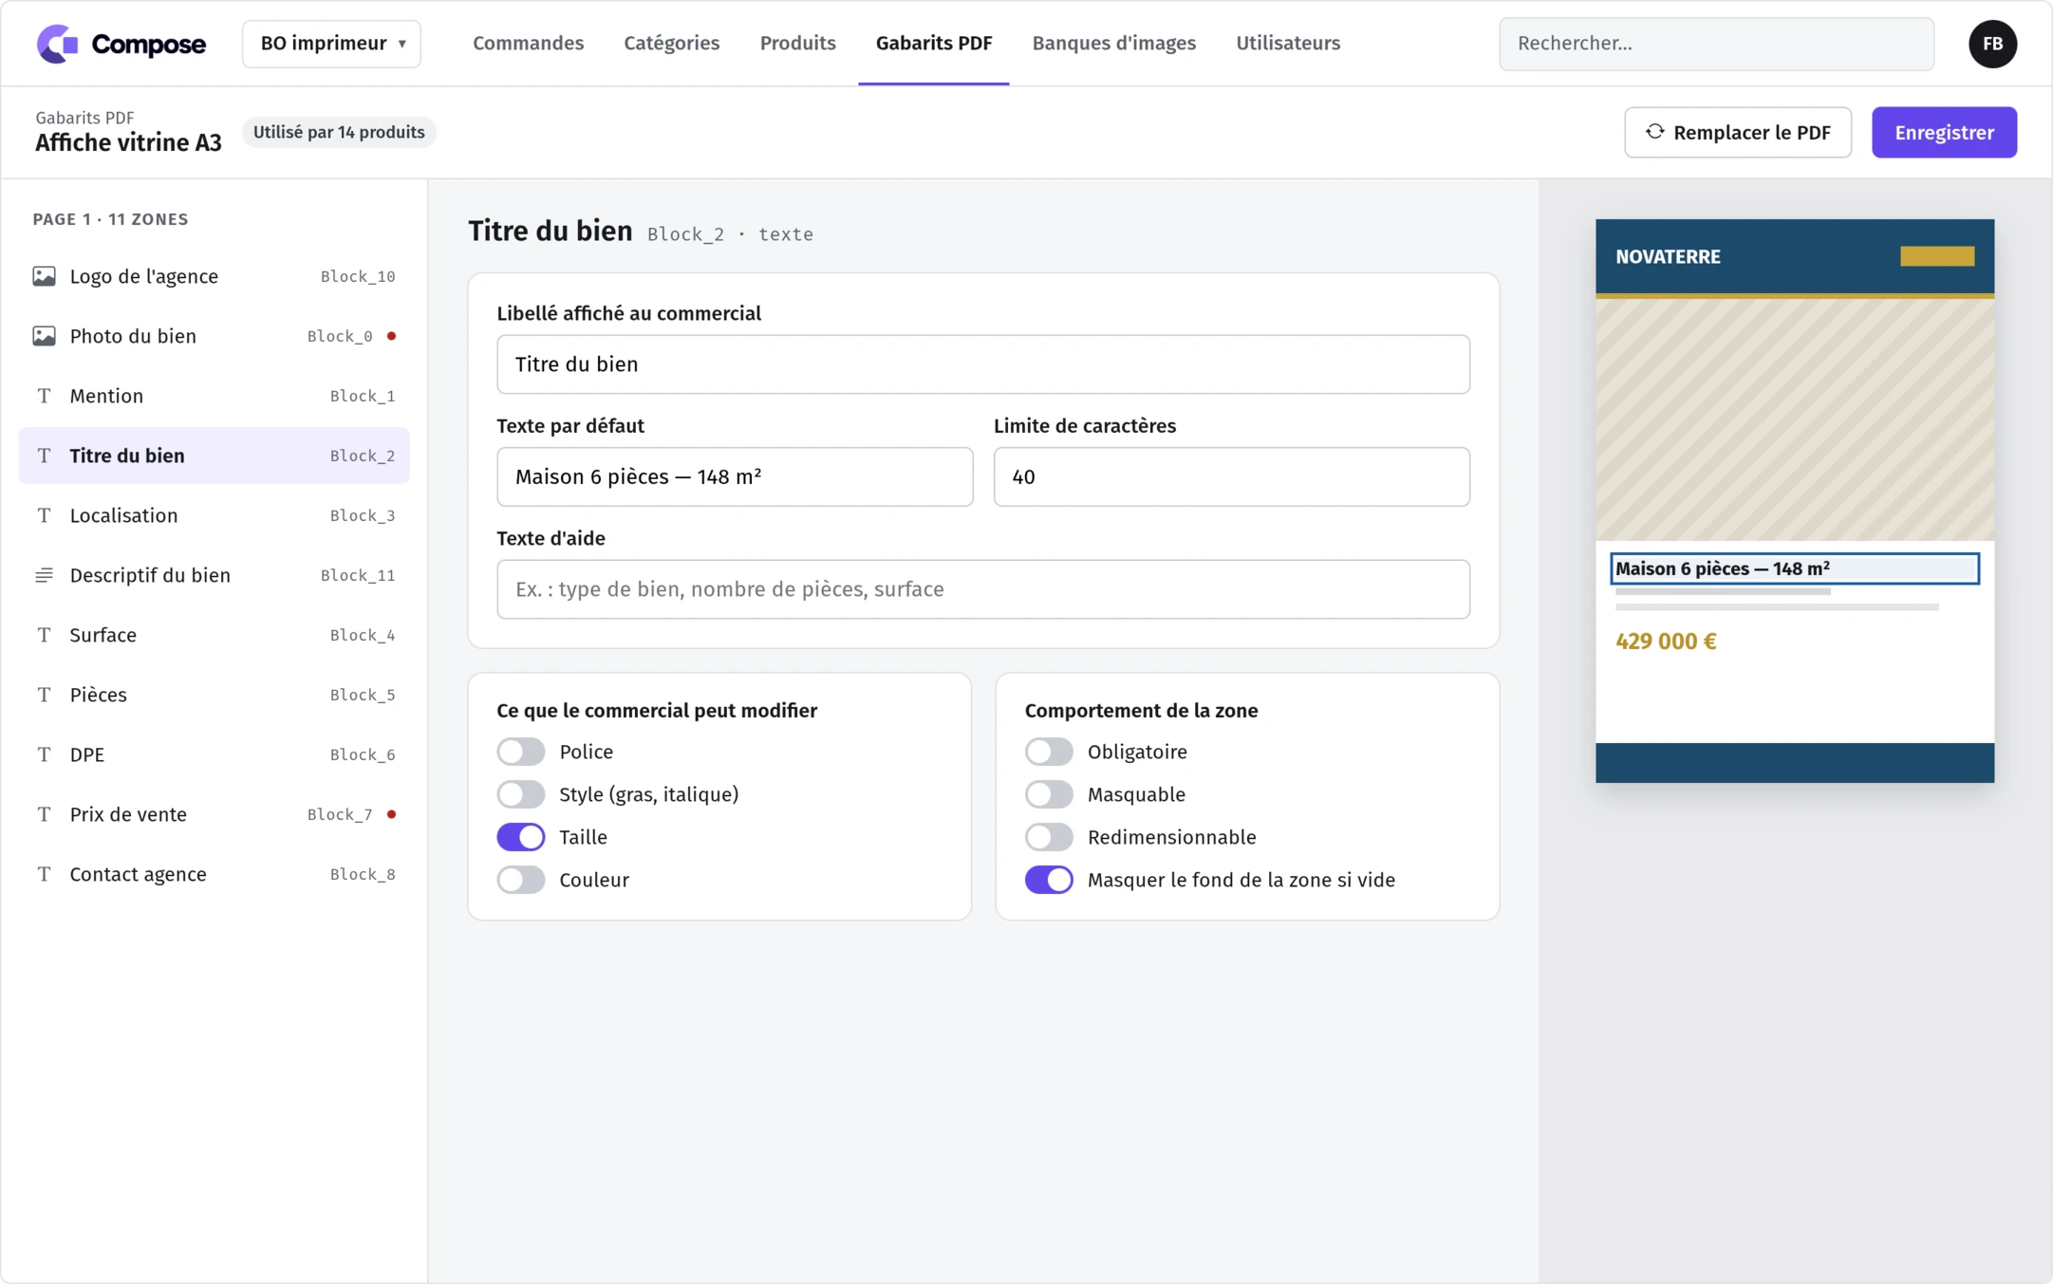
Task: Go to the Commandes tab
Action: click(x=528, y=44)
